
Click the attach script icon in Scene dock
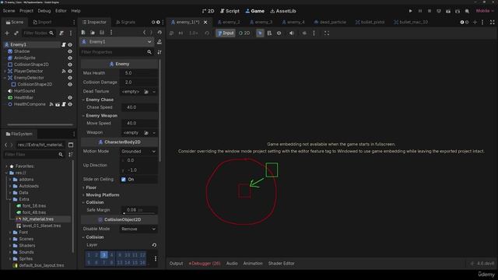tap(61, 33)
